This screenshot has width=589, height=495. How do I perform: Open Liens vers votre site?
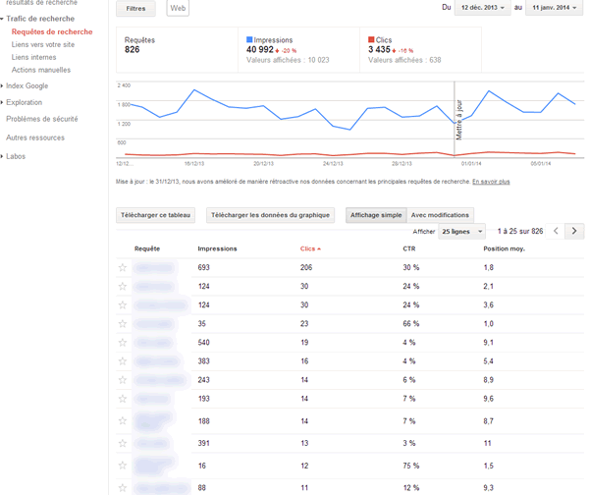(43, 45)
